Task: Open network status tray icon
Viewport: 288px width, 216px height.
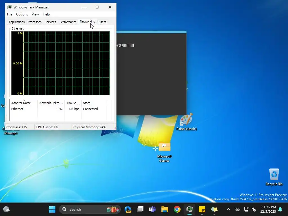Action: click(246, 209)
